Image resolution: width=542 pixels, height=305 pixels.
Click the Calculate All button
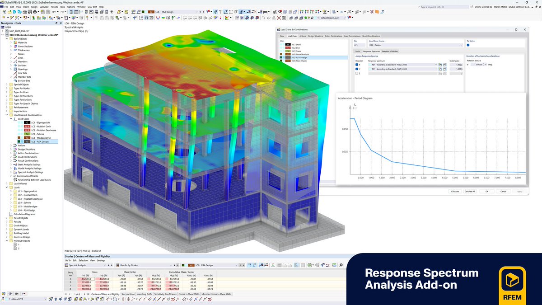(x=470, y=191)
